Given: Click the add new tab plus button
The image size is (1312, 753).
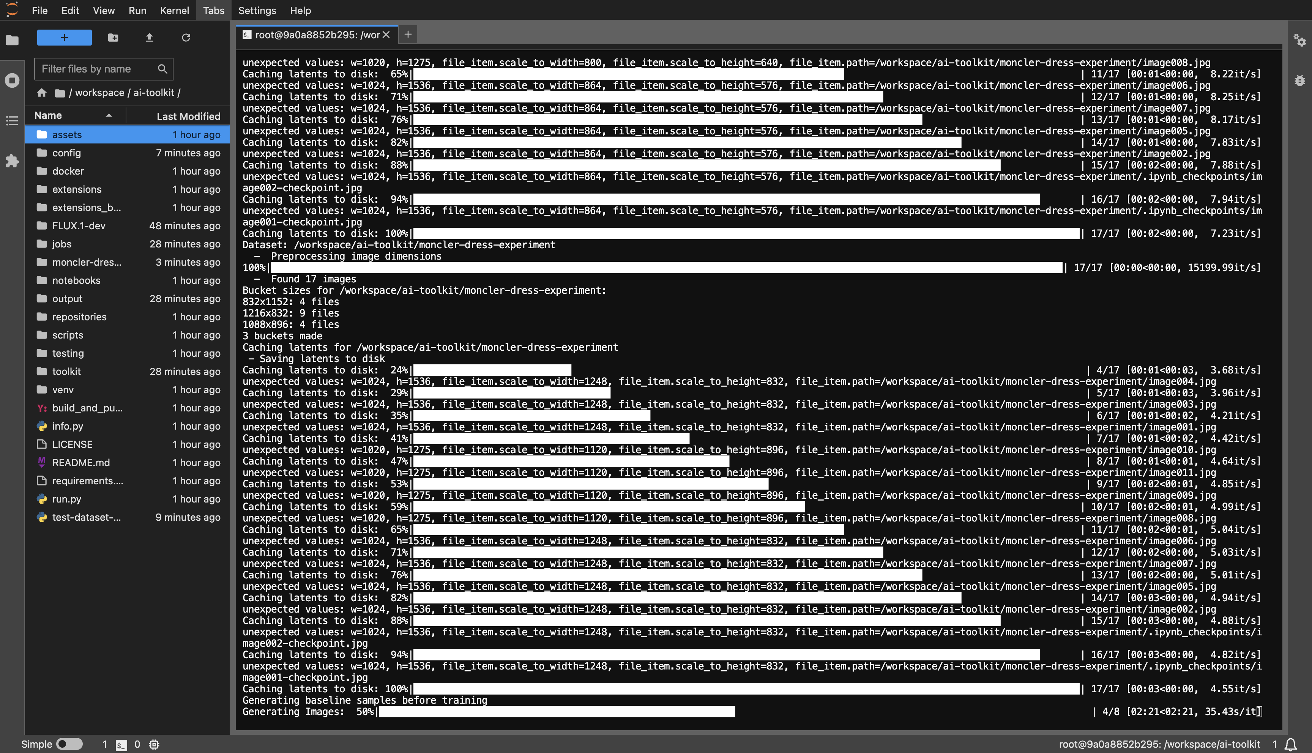Looking at the screenshot, I should tap(407, 34).
